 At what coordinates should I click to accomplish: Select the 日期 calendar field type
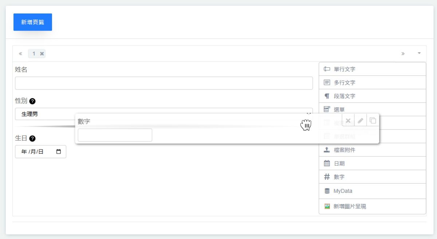click(339, 164)
